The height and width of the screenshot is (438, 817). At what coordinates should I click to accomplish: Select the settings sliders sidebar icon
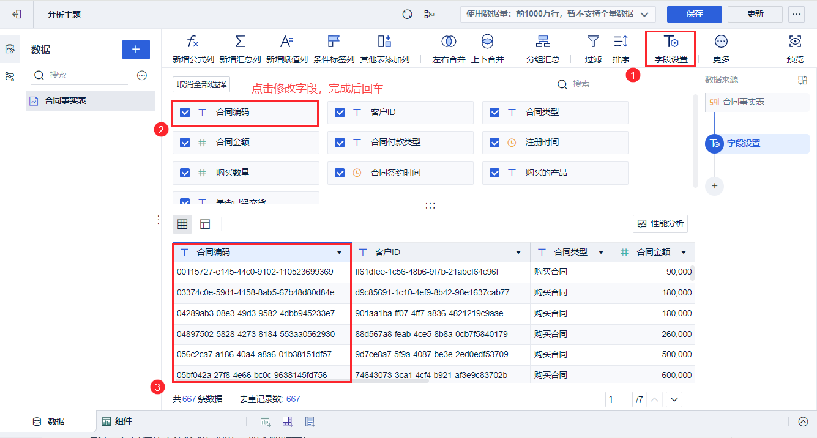pyautogui.click(x=10, y=76)
